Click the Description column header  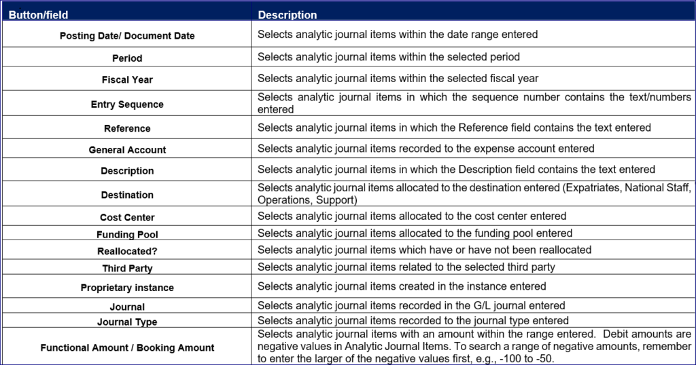288,14
